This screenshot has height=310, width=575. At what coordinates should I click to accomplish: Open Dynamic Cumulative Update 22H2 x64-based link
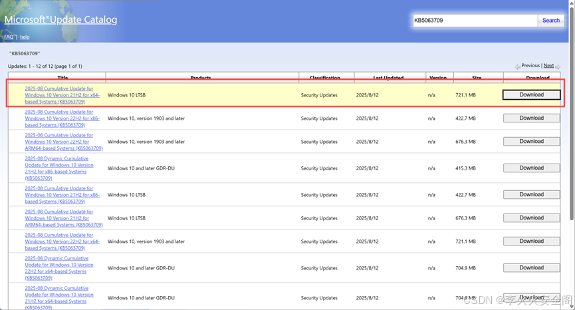point(59,268)
